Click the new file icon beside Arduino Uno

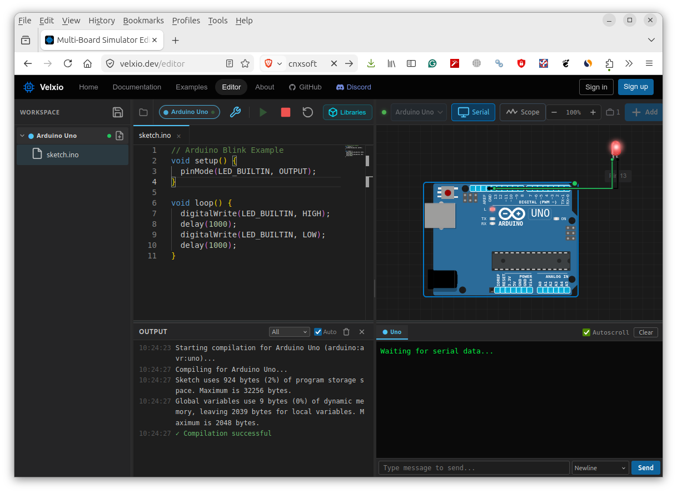pyautogui.click(x=120, y=136)
